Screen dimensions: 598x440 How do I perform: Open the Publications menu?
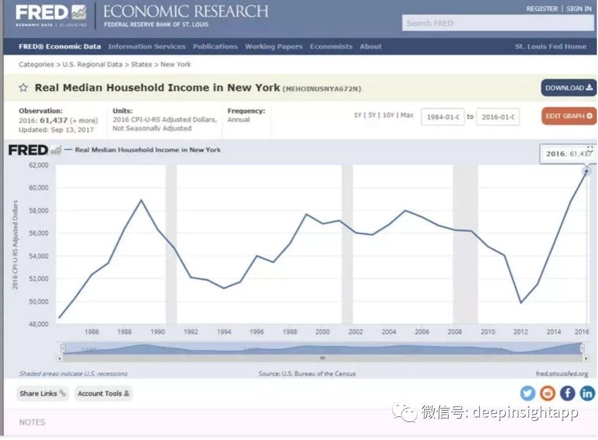pos(215,47)
